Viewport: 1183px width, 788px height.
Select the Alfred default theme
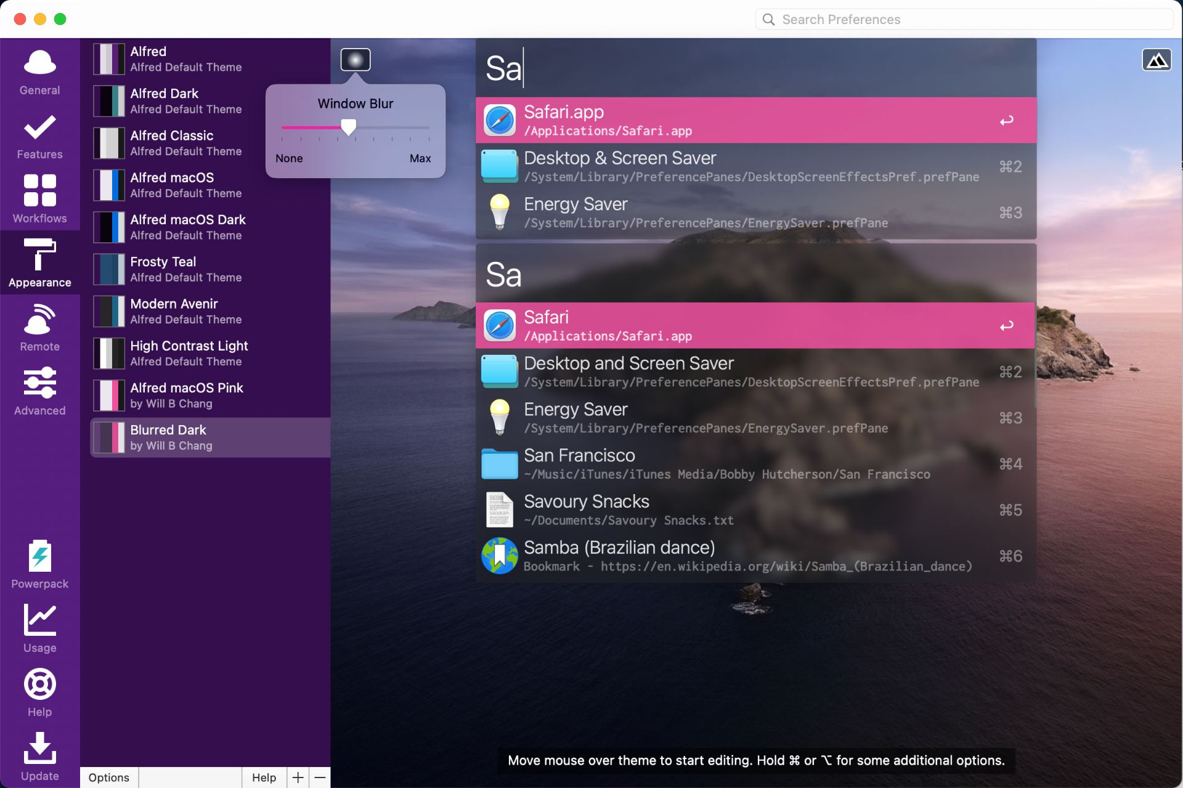tap(210, 59)
